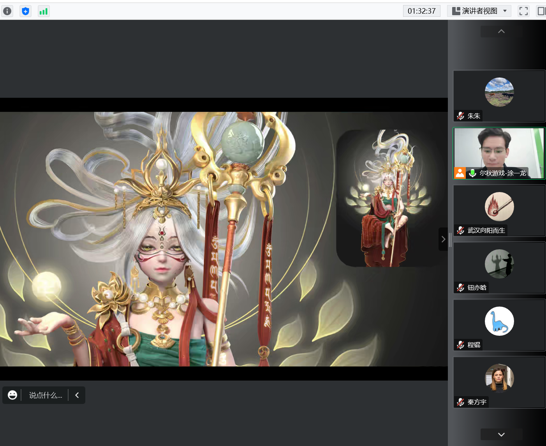Enter fullscreen mode icon

pos(523,11)
